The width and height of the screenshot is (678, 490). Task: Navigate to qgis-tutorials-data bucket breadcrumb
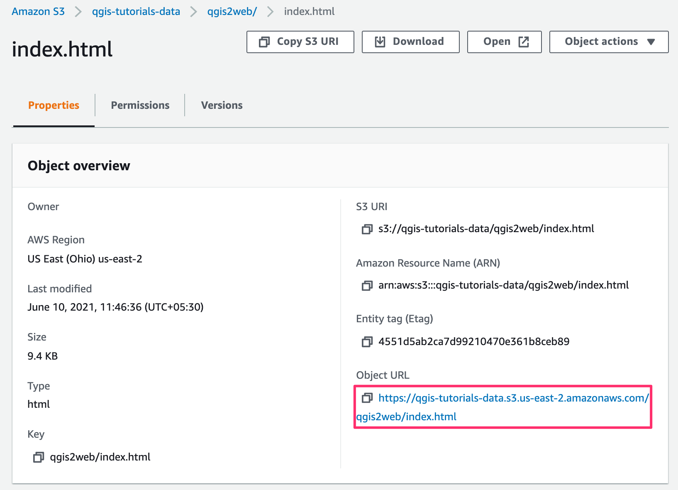[136, 12]
